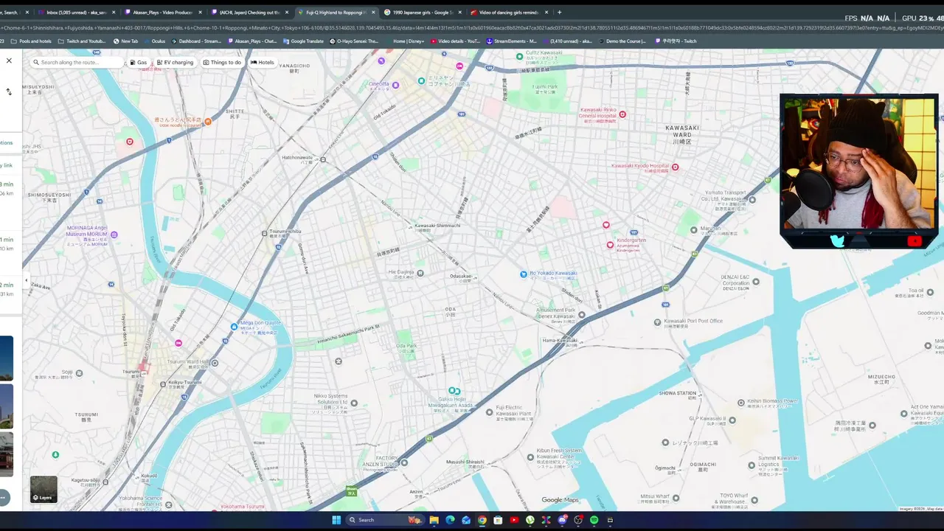This screenshot has height=531, width=944.
Task: Click Kawasaki Kyodo Hospital marker
Action: click(x=675, y=167)
